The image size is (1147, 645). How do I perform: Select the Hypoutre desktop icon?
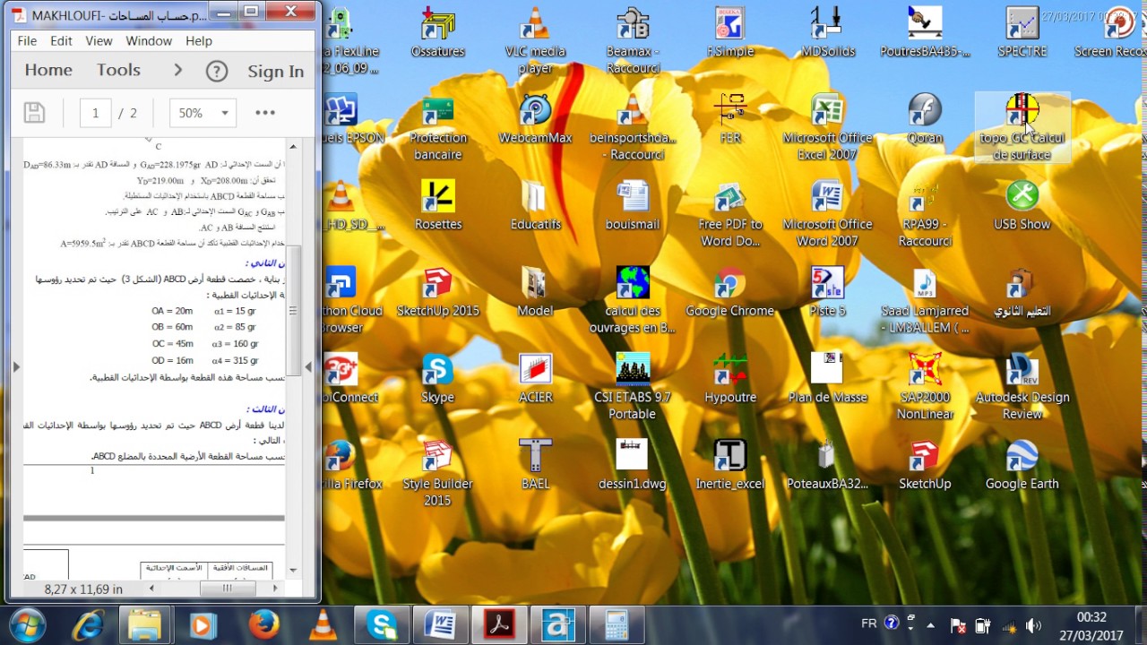730,379
